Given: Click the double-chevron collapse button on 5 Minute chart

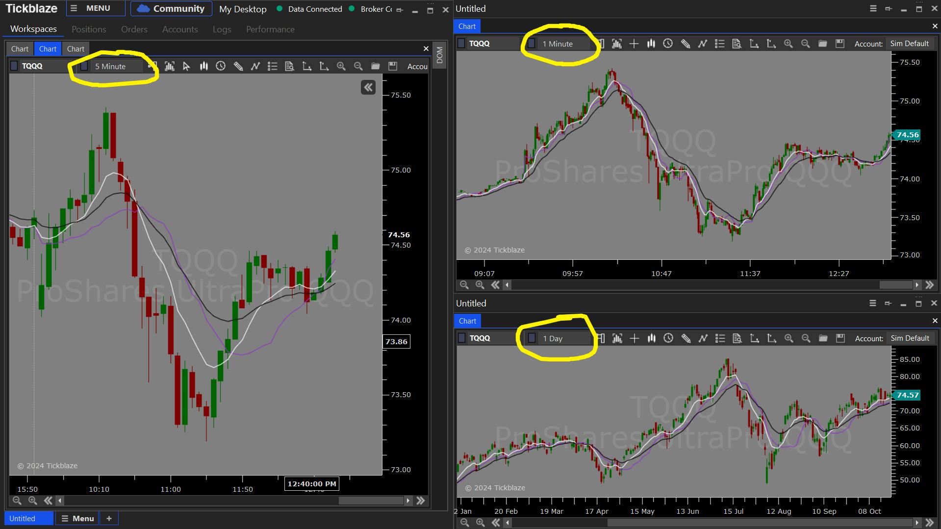Looking at the screenshot, I should (x=368, y=87).
